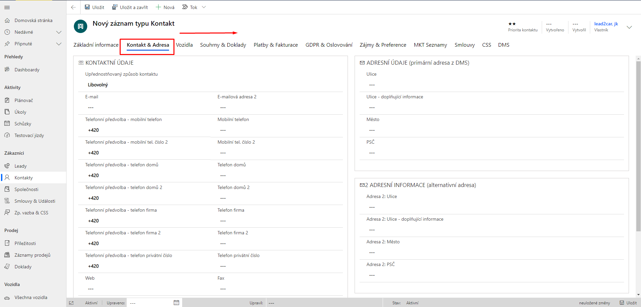Open the lead2car, jk owner link
Screen dimensions: 641x307
coord(606,24)
